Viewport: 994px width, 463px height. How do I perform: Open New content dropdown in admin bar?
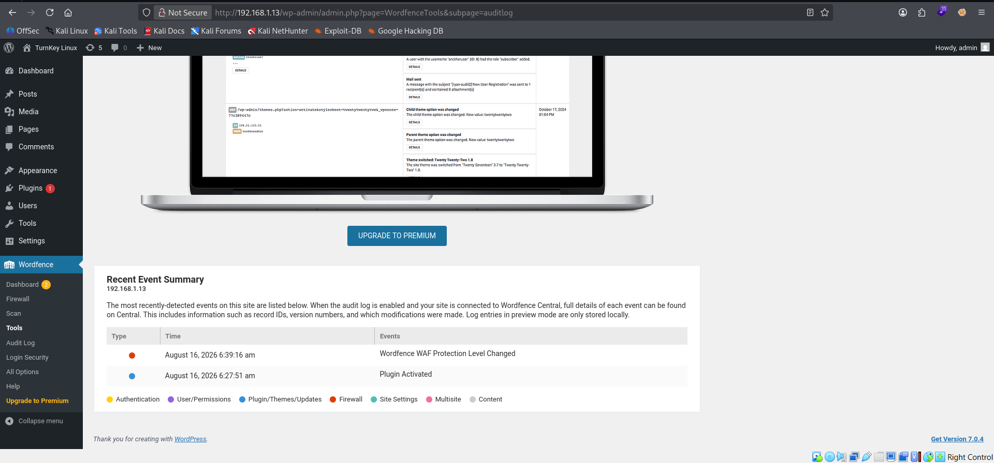(x=149, y=48)
